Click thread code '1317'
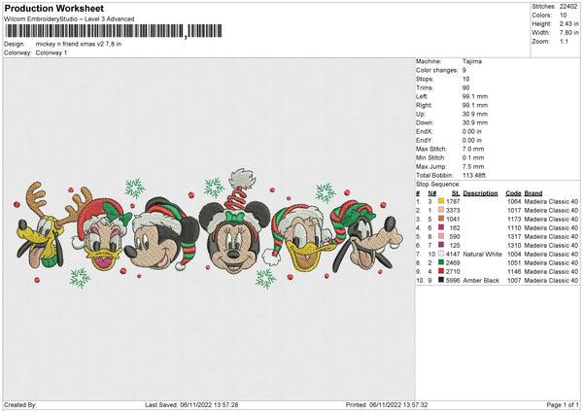This screenshot has height=412, width=583. click(x=514, y=236)
